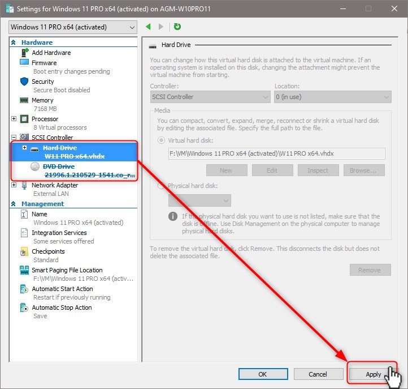Click the Automatic Stop Action icon
Screen dimensions: 408x389
pos(24,307)
